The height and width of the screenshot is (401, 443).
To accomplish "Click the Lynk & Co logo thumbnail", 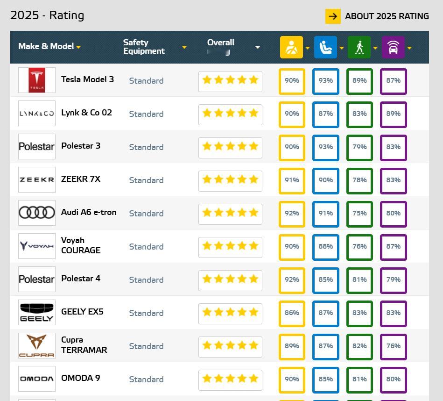I will tap(37, 114).
